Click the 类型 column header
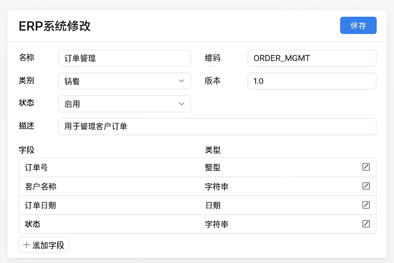The image size is (394, 263). (213, 150)
